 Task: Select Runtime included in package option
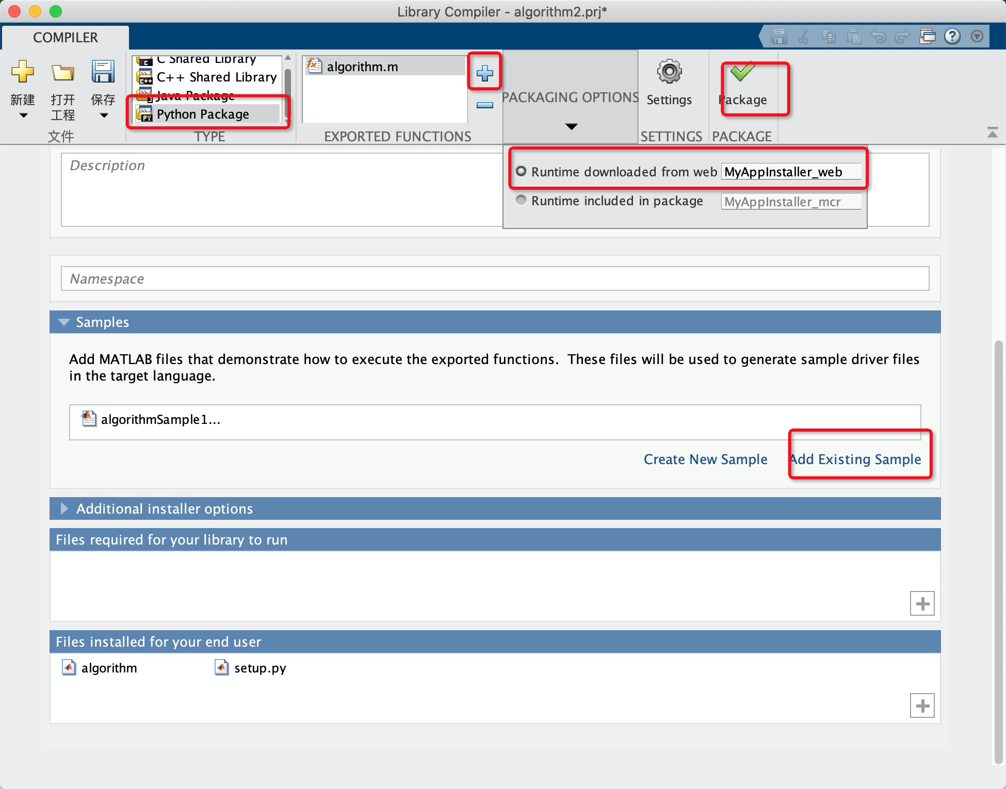(x=521, y=201)
